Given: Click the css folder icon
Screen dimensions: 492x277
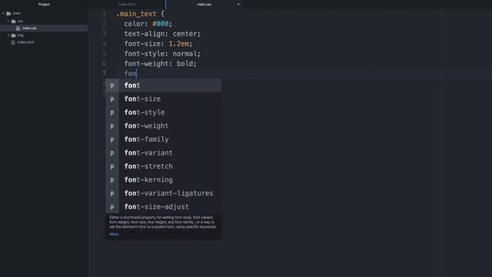Looking at the screenshot, I should click(14, 22).
